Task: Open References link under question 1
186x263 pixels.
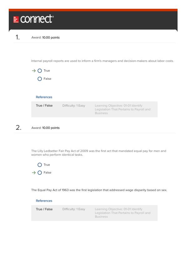Action: tap(44, 97)
